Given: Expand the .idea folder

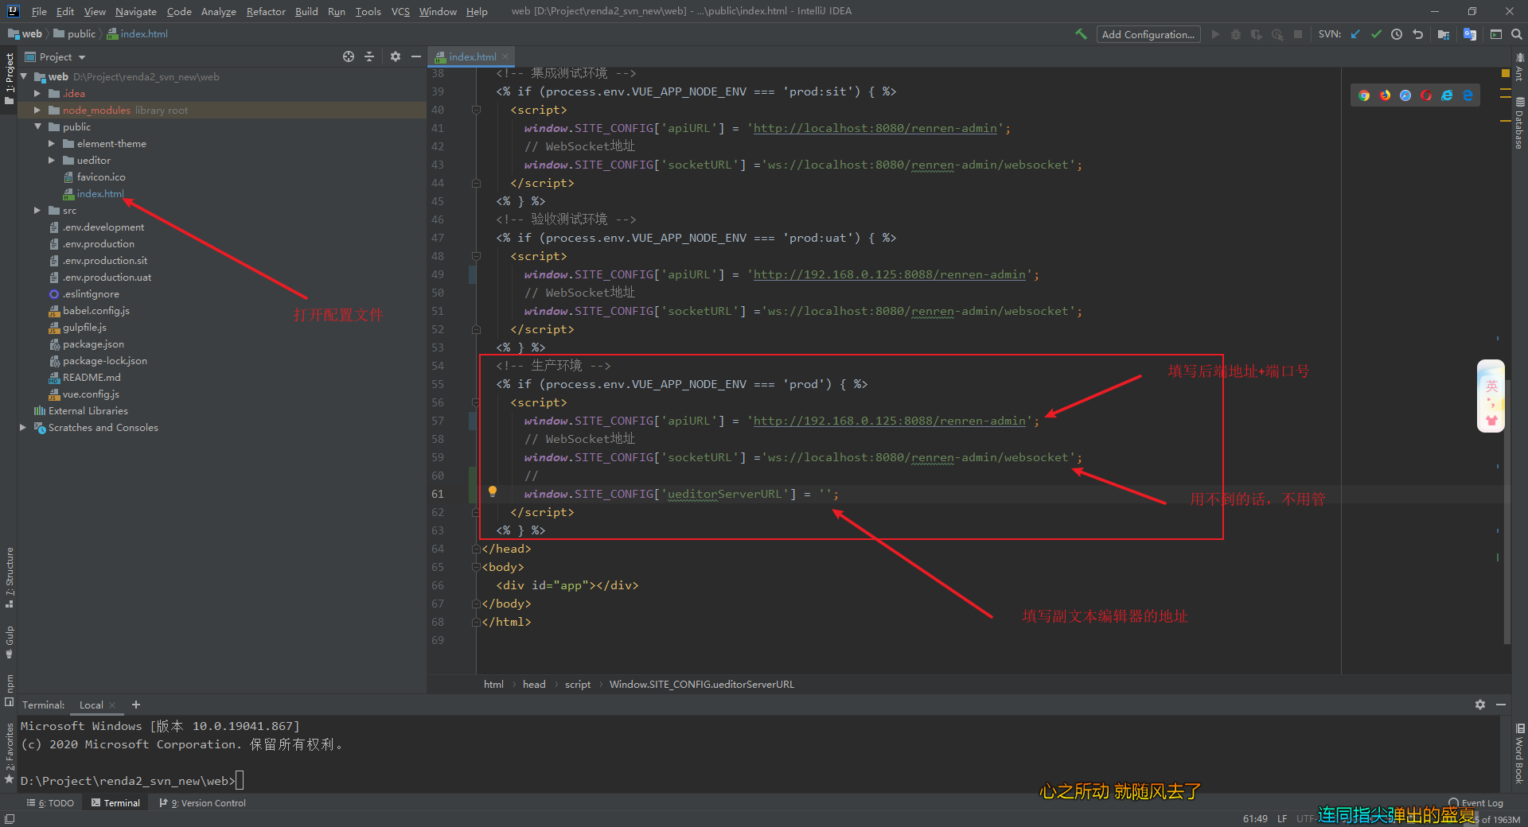Looking at the screenshot, I should (37, 94).
